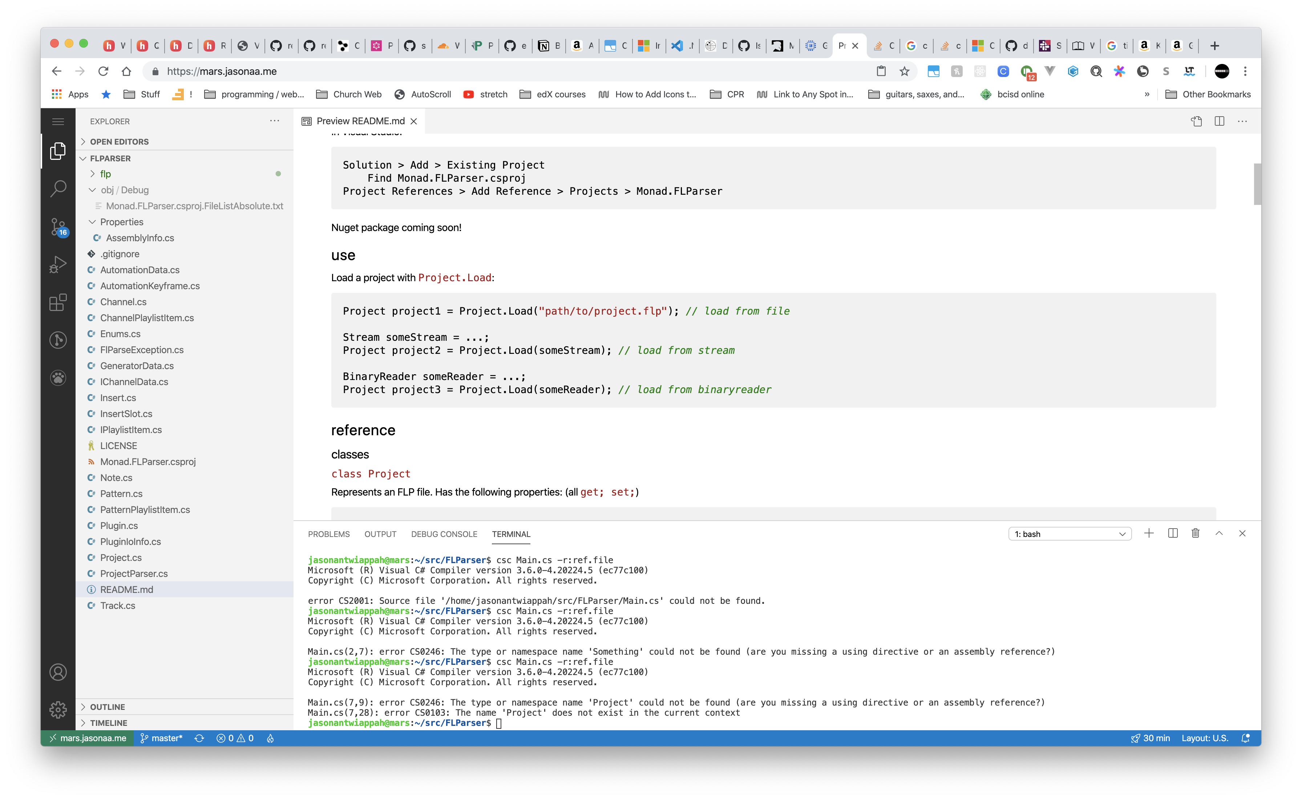The width and height of the screenshot is (1302, 800).
Task: Open the 1: bash terminal dropdown
Action: click(x=1069, y=533)
